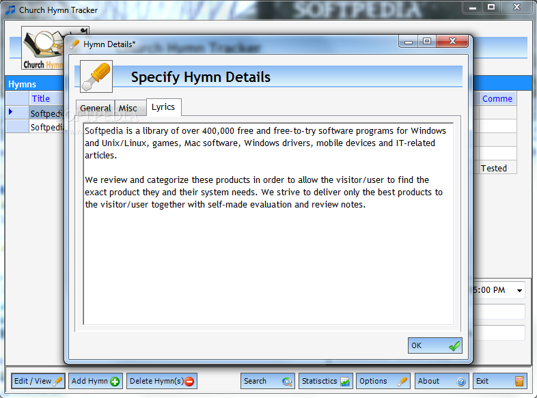Switch to the General tab
This screenshot has width=537, height=398.
[x=95, y=108]
